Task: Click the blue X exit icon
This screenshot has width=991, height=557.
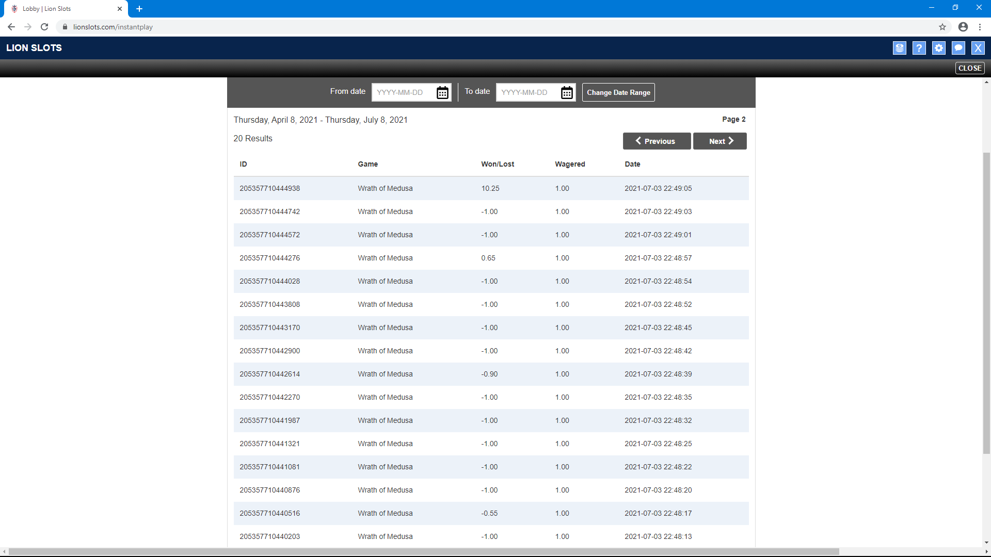Action: click(978, 48)
